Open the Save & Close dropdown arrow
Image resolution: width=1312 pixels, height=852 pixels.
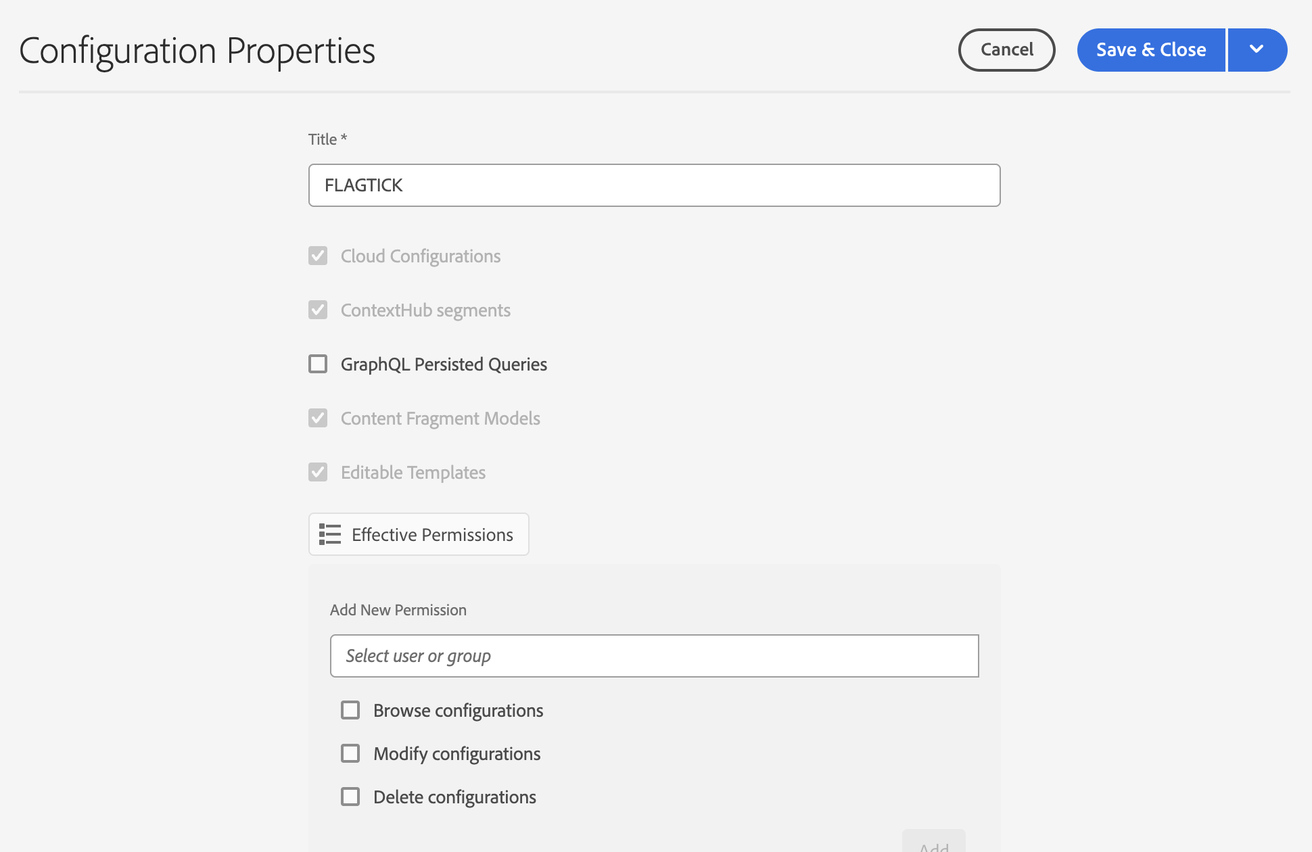click(1257, 50)
